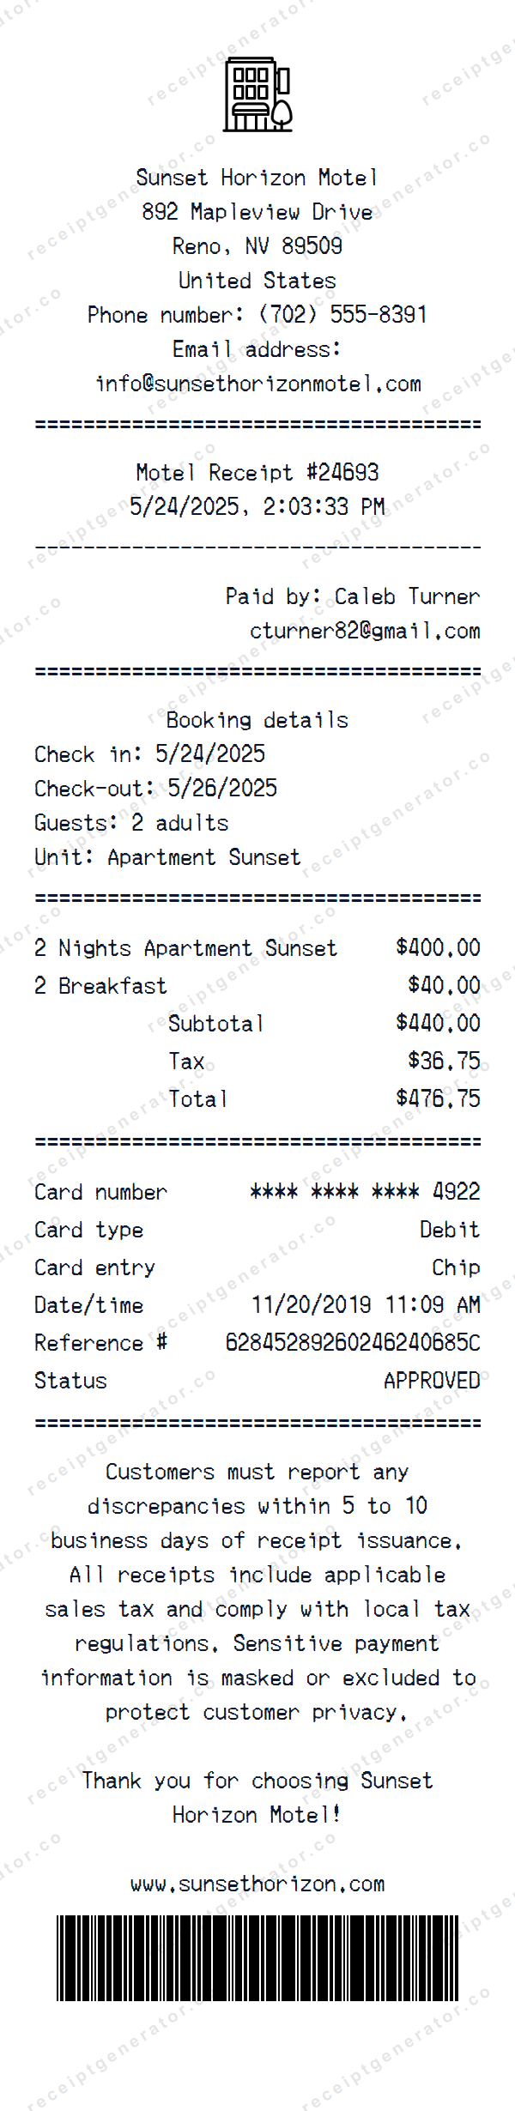Open the info@sunsethorizonmotel.com email address
515x2111 pixels.
[257, 384]
